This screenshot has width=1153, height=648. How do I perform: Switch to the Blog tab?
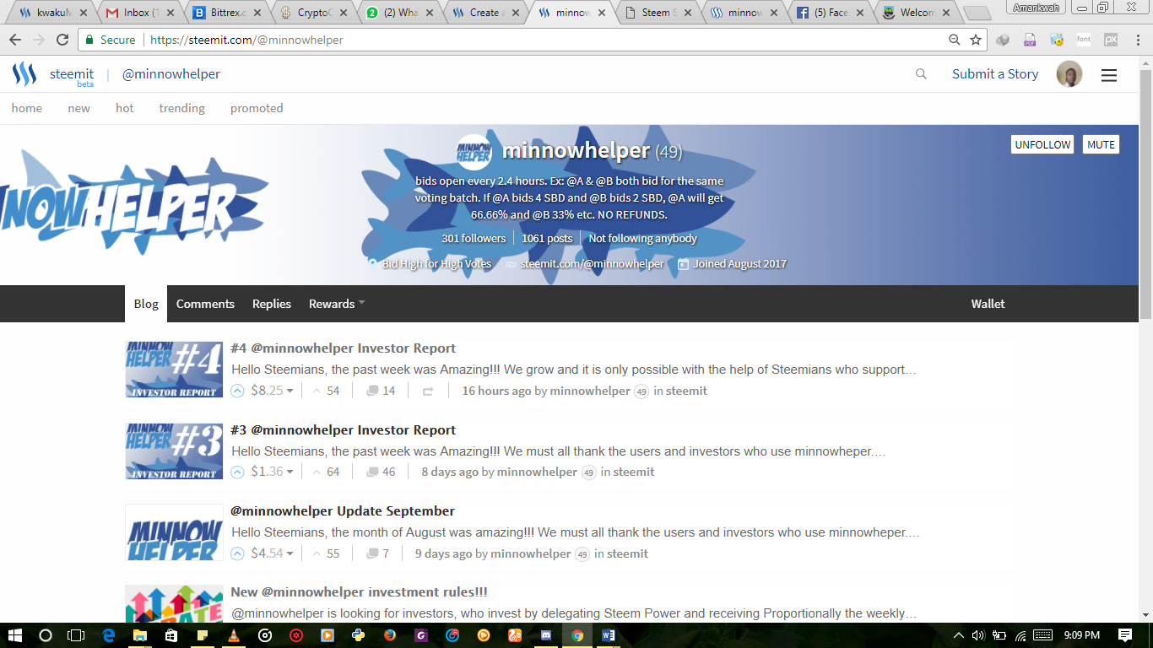point(146,304)
